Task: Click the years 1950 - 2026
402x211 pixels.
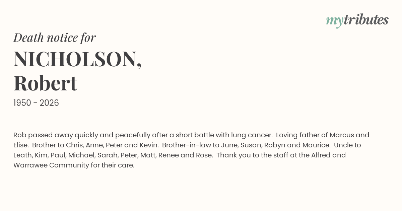Action: tap(36, 103)
